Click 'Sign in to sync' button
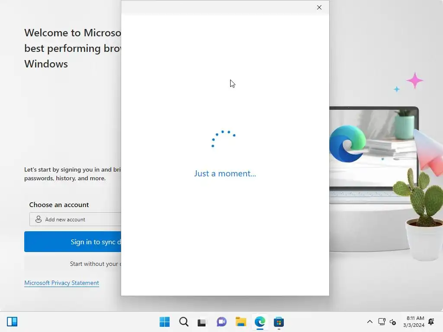Screen dimensions: 443x332 coord(73,242)
